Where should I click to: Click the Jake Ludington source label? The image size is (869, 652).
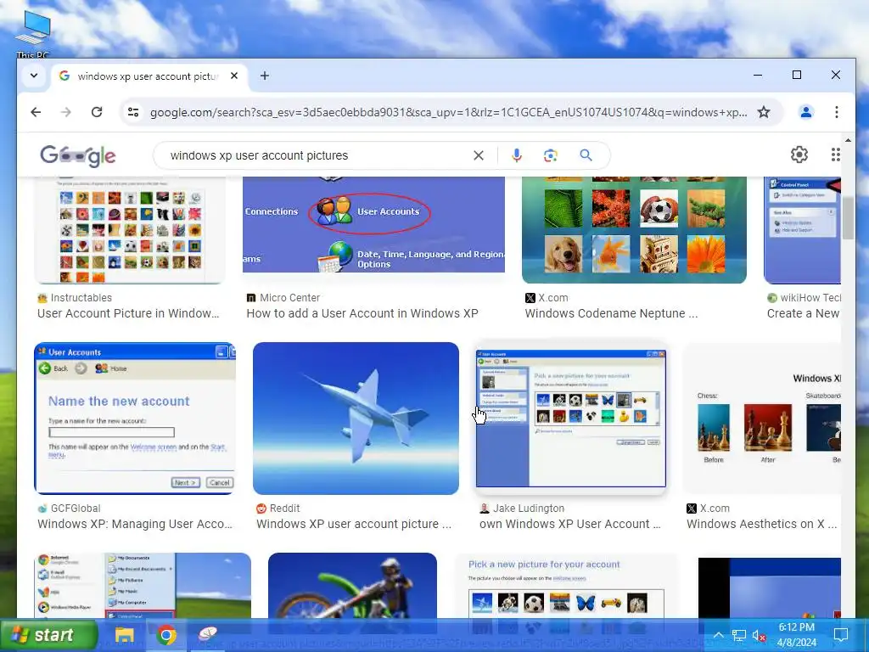click(x=528, y=509)
